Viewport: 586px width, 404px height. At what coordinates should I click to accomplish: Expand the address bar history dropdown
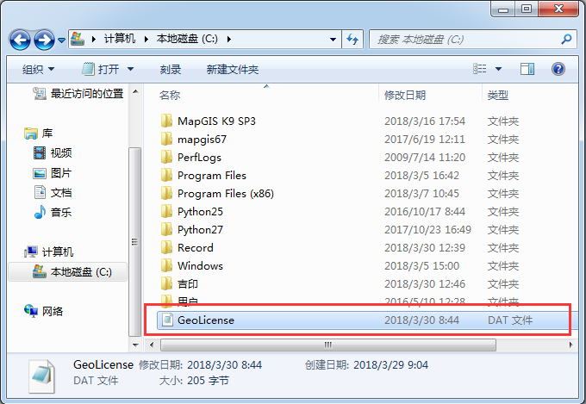click(334, 40)
